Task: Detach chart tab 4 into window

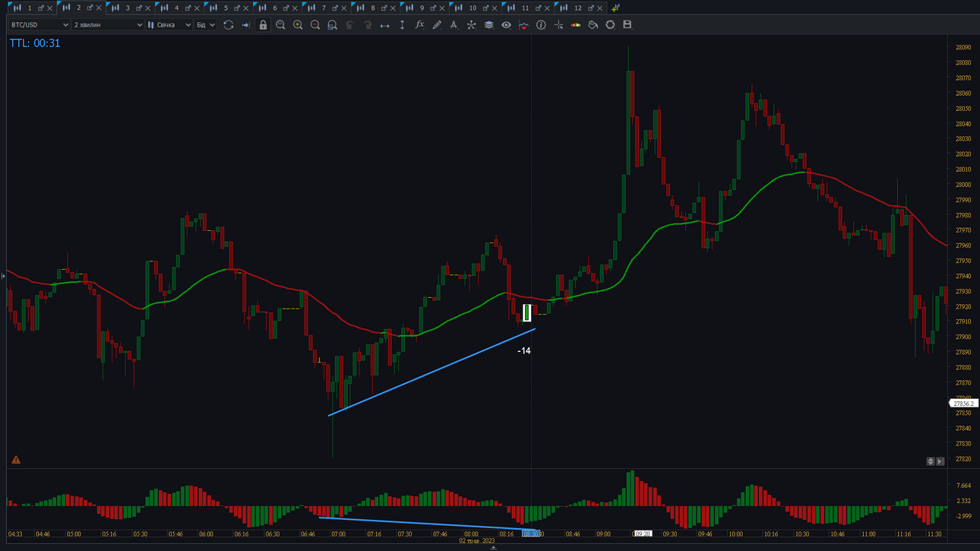Action: click(x=188, y=8)
